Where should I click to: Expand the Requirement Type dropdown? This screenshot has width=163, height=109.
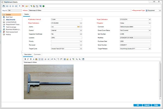tap(160, 10)
